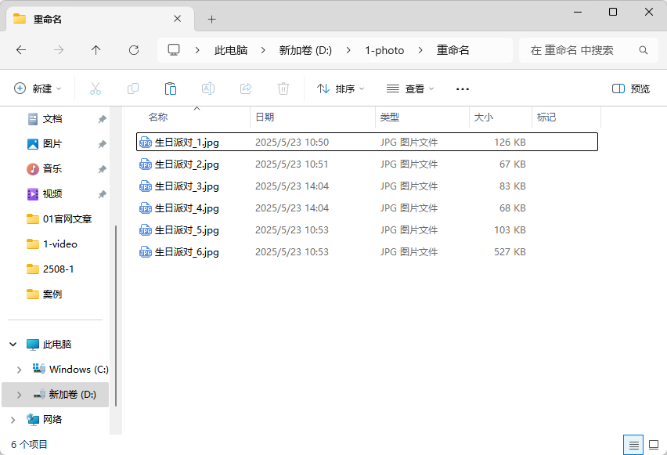Go forward with the right arrow
667x455 pixels.
click(59, 50)
